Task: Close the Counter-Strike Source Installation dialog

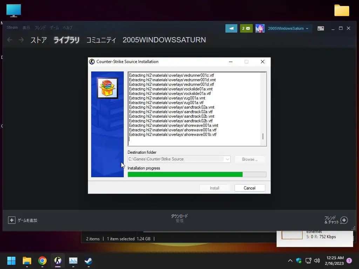Action: click(263, 62)
